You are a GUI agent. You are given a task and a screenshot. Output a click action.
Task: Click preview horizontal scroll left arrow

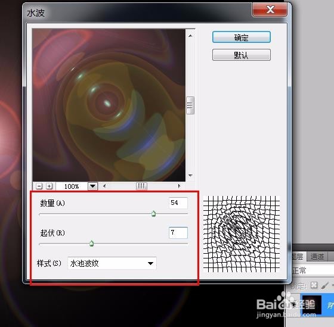(x=104, y=186)
